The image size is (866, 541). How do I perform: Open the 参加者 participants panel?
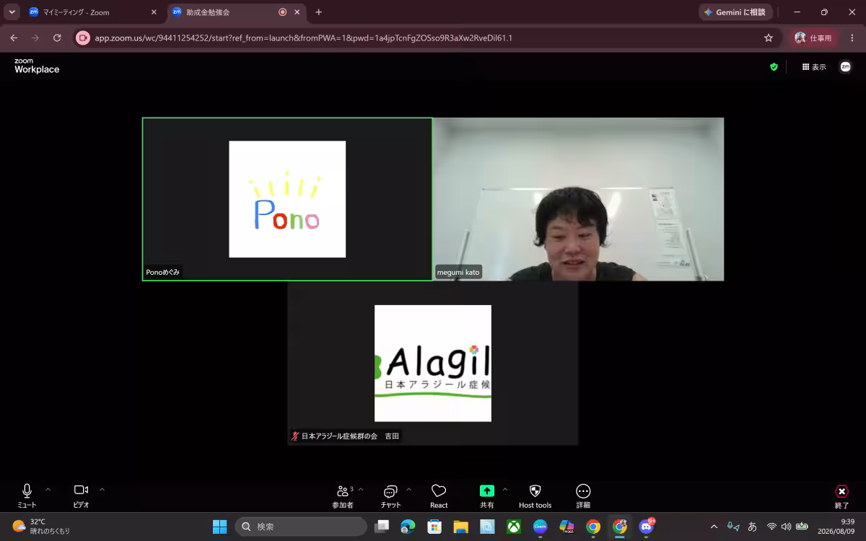[x=343, y=496]
